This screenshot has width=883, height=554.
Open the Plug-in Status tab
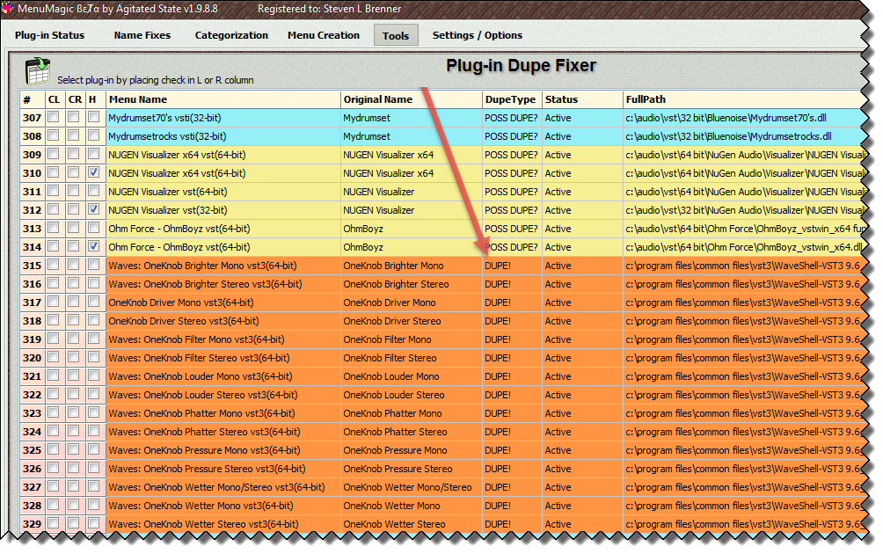point(49,35)
